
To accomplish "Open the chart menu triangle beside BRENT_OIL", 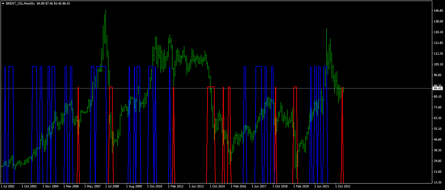I will (x=3, y=3).
